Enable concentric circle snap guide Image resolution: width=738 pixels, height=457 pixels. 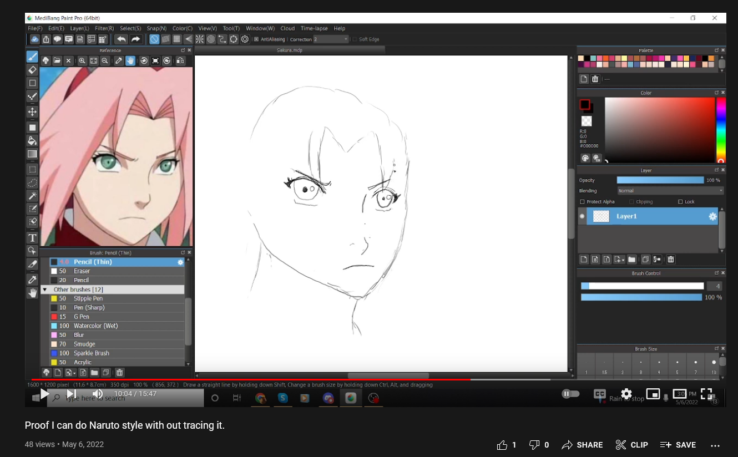pos(211,39)
